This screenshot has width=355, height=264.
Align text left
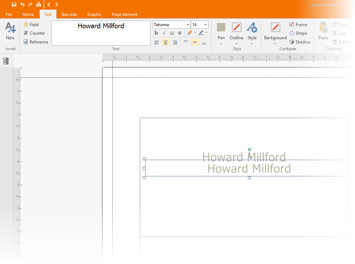coord(157,43)
